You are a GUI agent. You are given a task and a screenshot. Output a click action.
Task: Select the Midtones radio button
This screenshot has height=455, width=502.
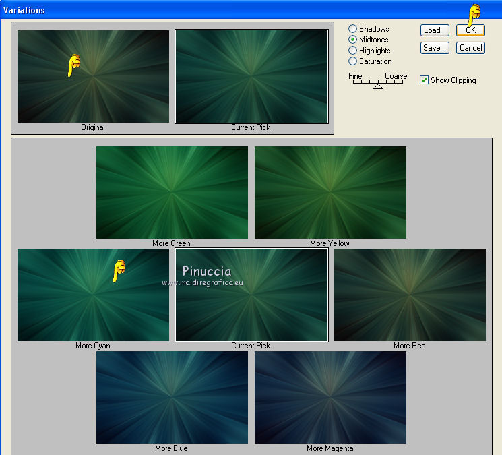pyautogui.click(x=352, y=39)
